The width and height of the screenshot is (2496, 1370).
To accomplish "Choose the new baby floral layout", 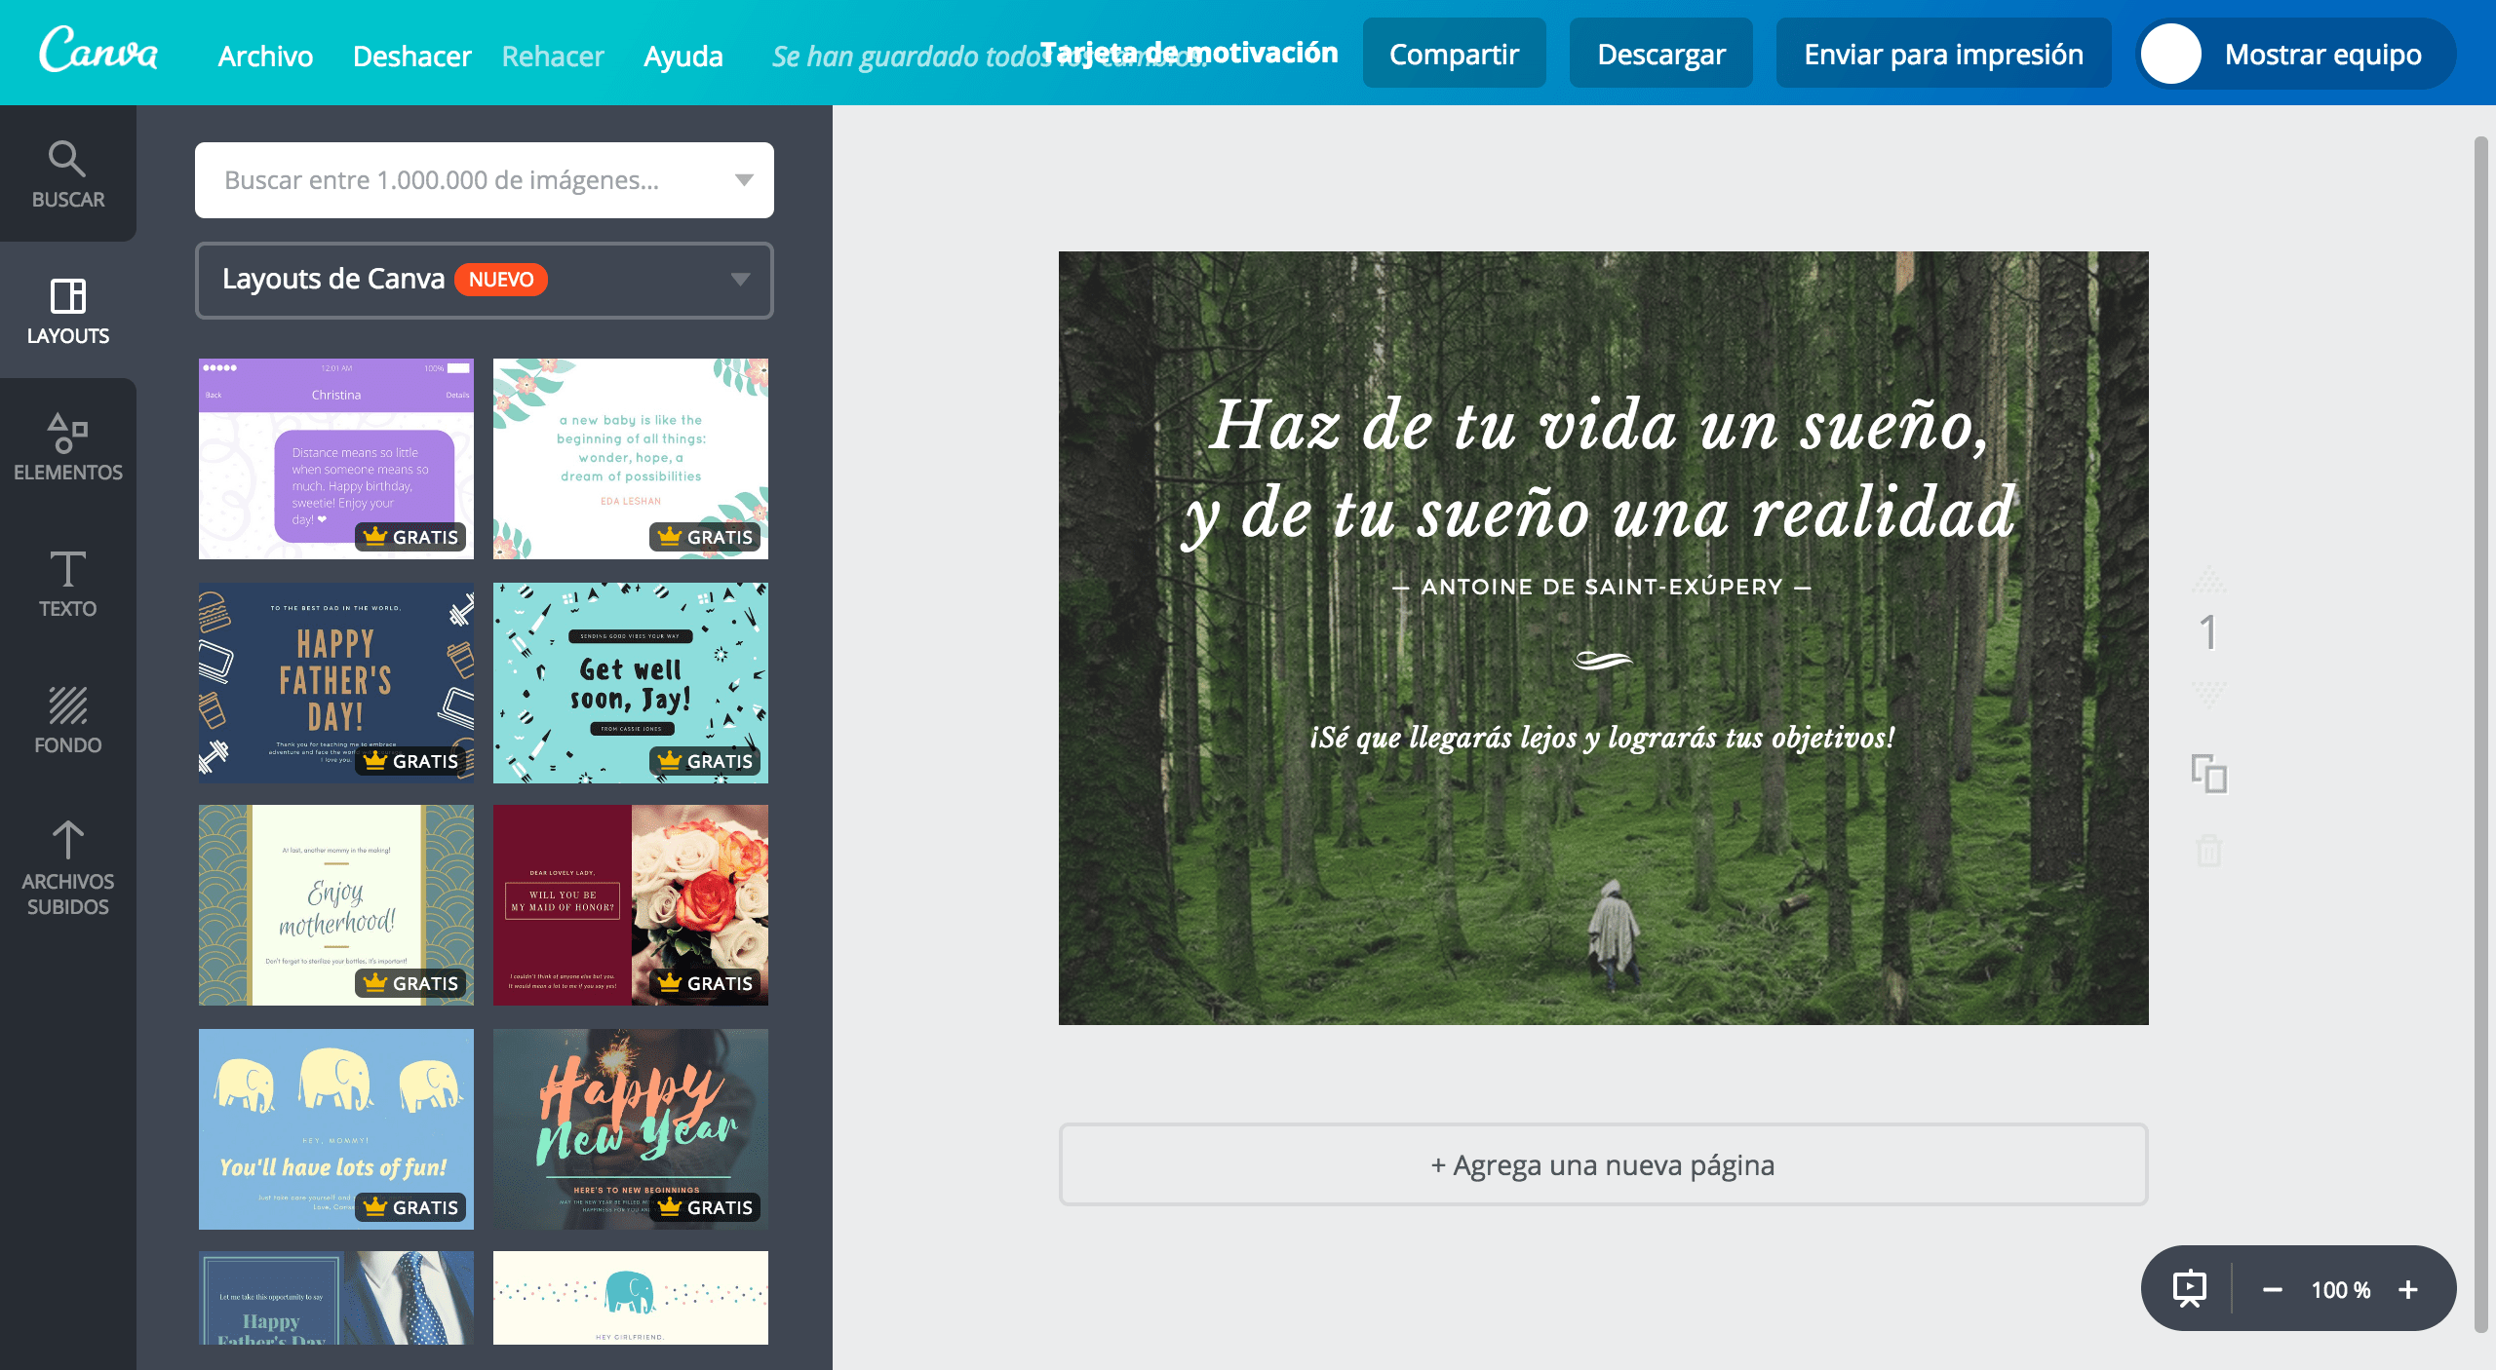I will (631, 459).
